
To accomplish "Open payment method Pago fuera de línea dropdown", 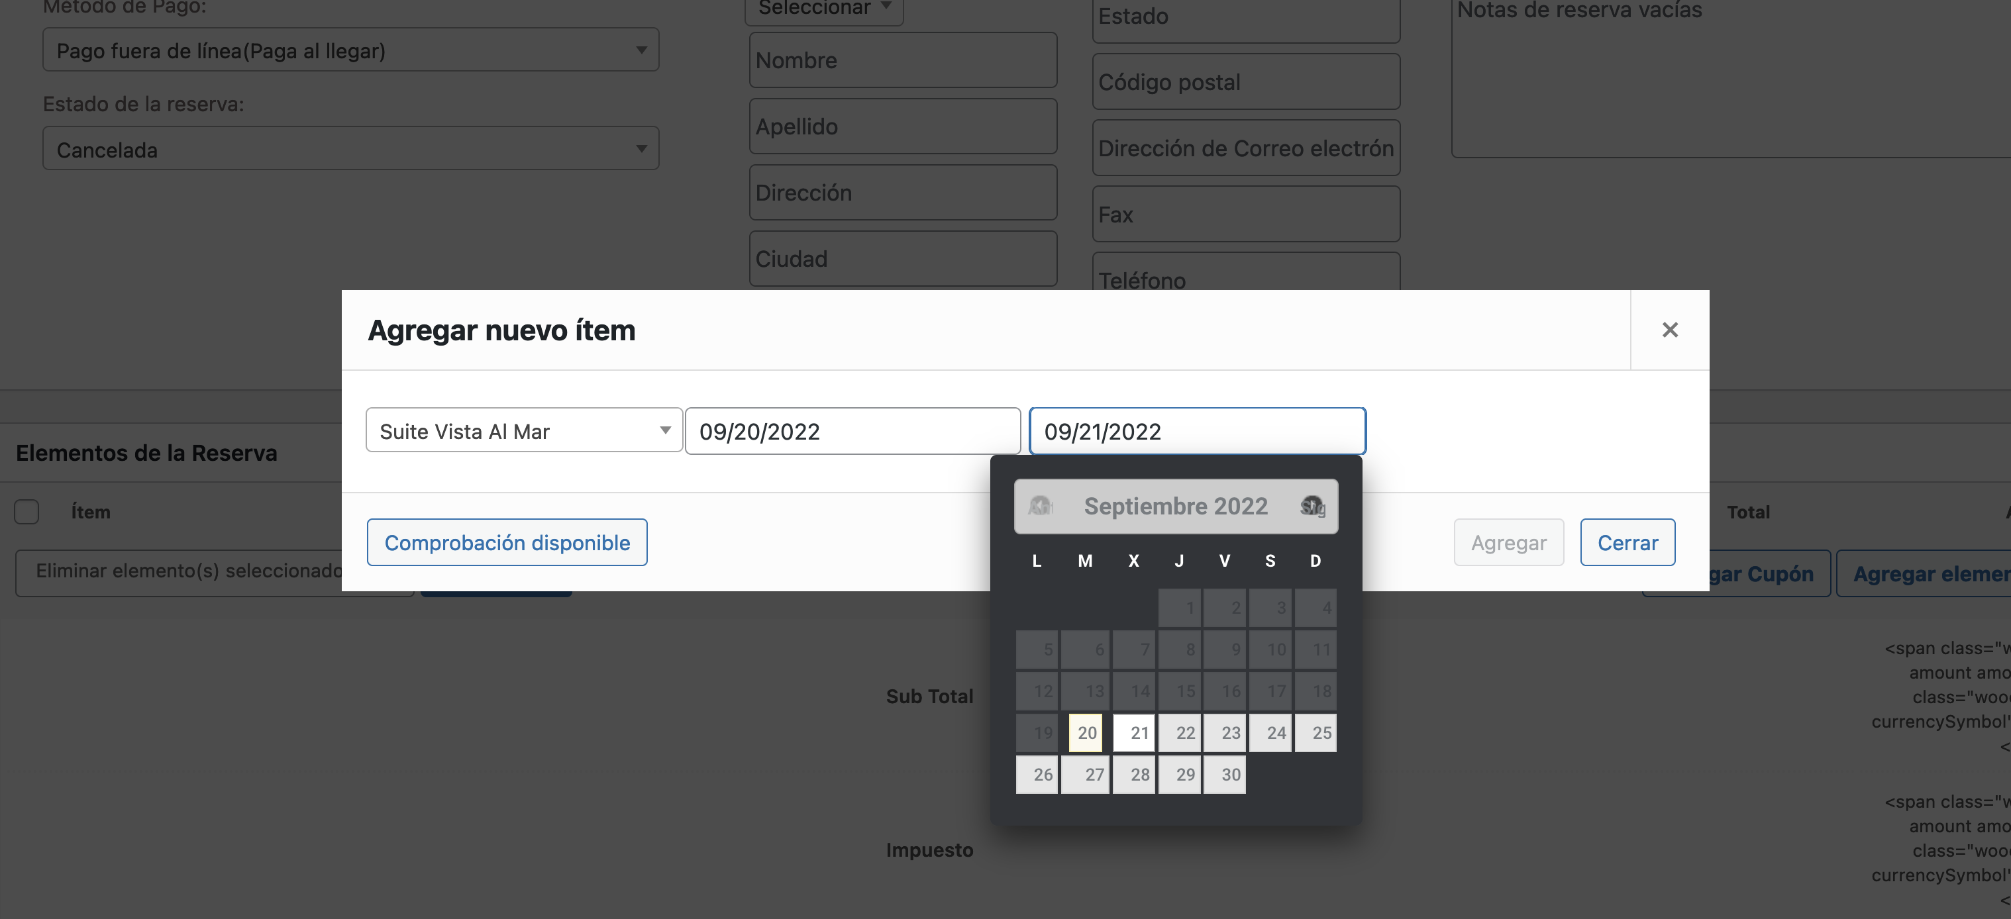I will pos(350,51).
